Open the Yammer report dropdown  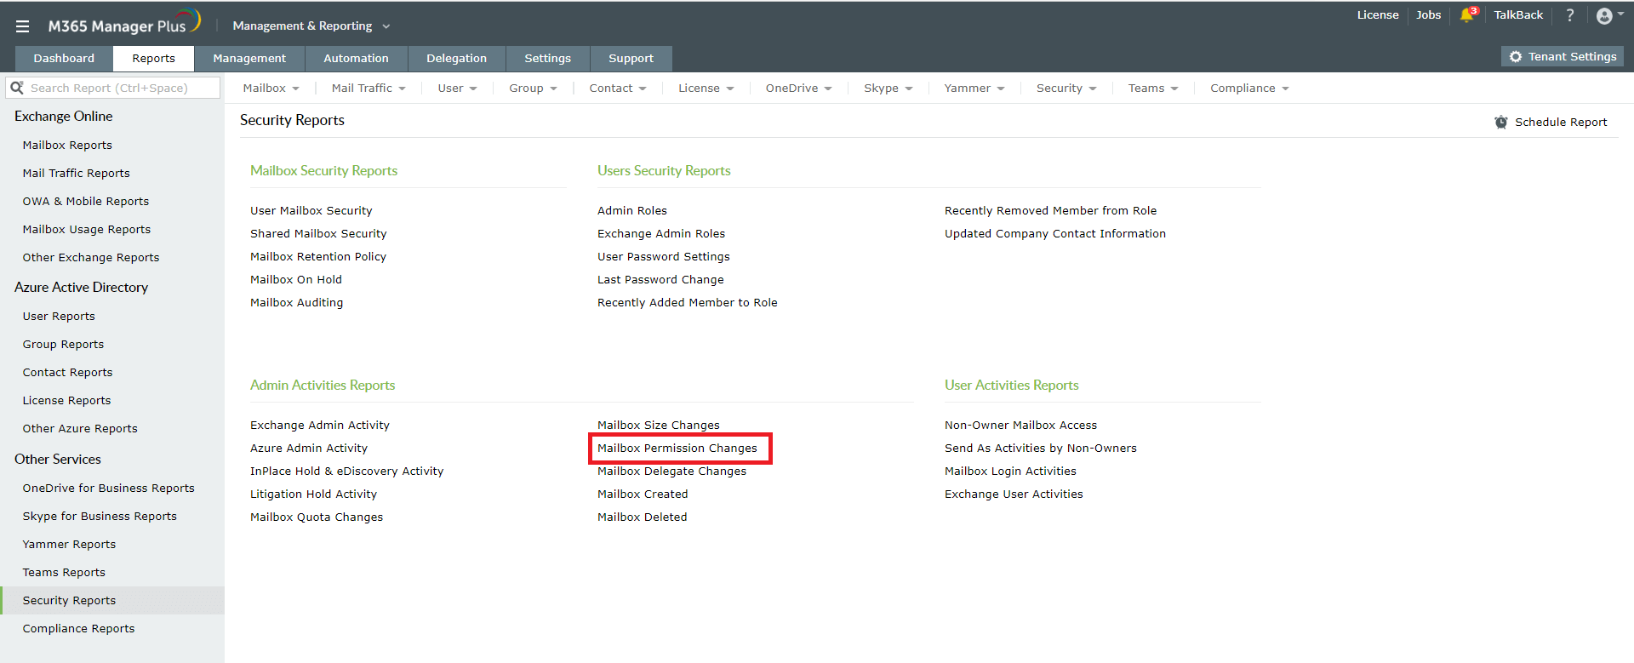click(974, 88)
